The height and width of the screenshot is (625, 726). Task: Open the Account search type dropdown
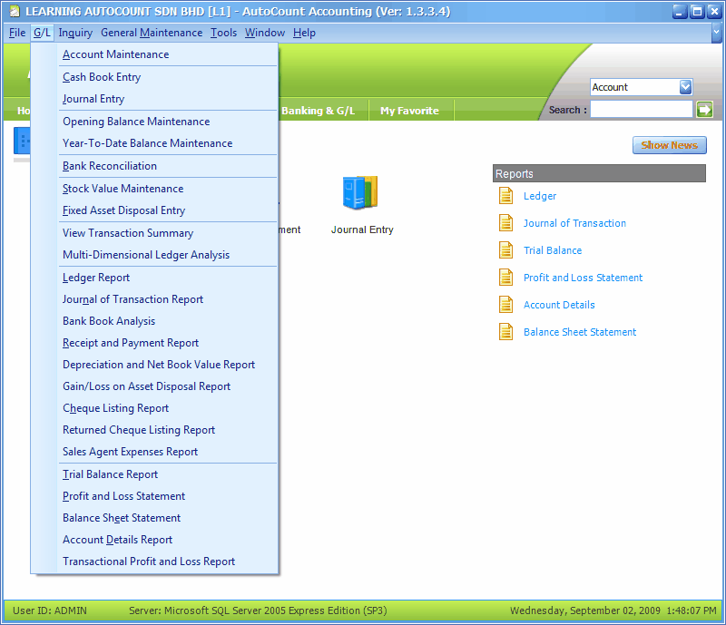pyautogui.click(x=685, y=87)
